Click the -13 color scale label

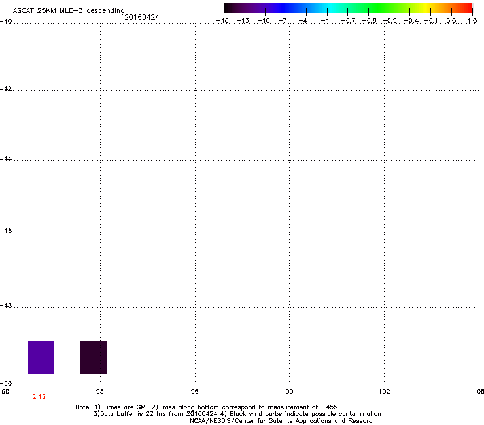(243, 21)
